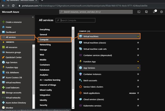Image resolution: width=165 pixels, height=111 pixels.
Task: Click Create a resource
Action: (13, 22)
